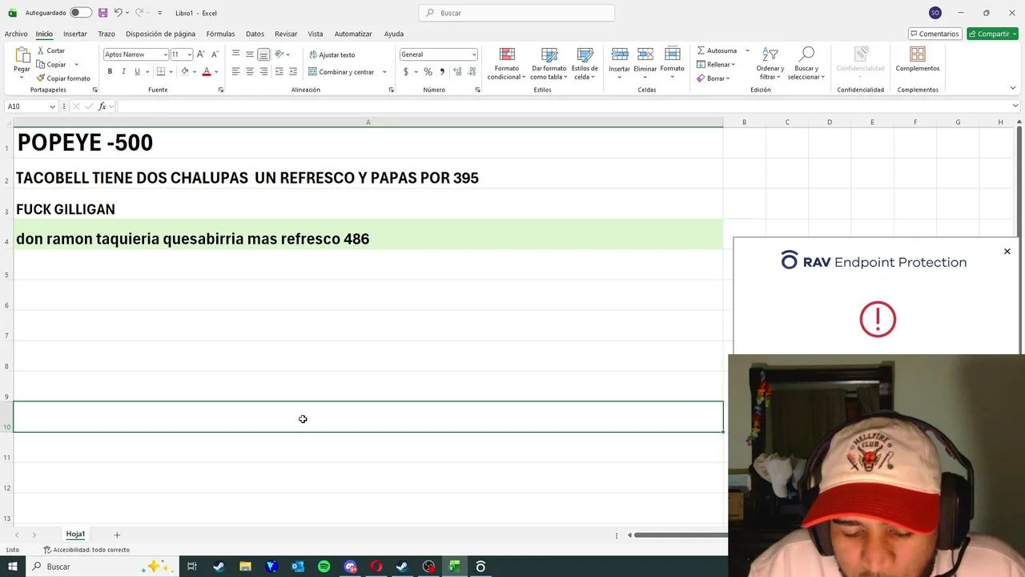Open Combinar y centrar dropdown arrow
The width and height of the screenshot is (1025, 577).
point(384,71)
